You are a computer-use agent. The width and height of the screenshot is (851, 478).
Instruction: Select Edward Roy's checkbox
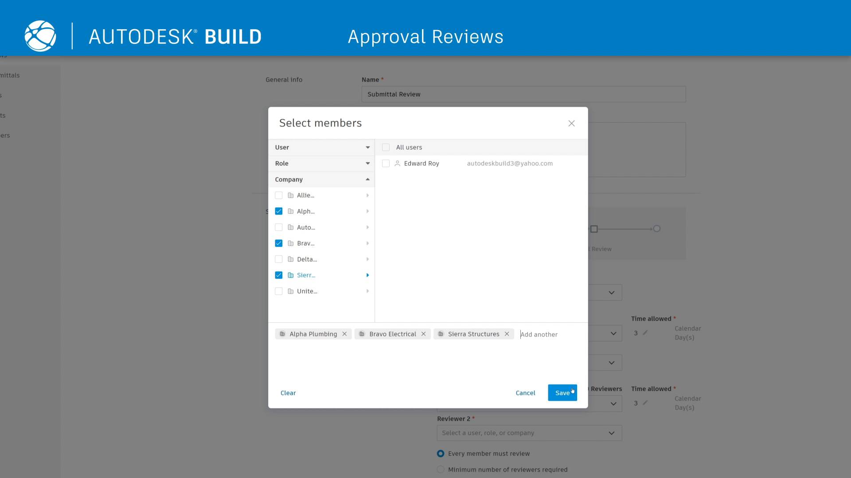(386, 163)
